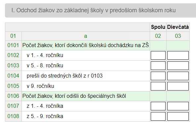196x125 pixels.
Task: Click row code 0101 cell
Action: [x=13, y=45]
